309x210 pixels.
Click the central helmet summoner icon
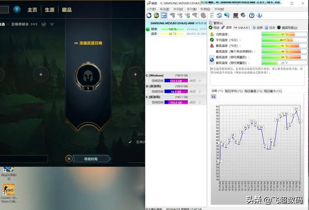[88, 76]
